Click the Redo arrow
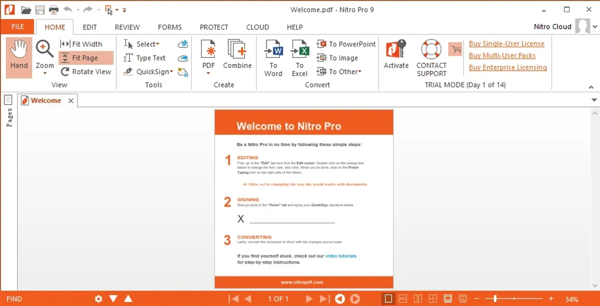600x306 pixels. 88,9
